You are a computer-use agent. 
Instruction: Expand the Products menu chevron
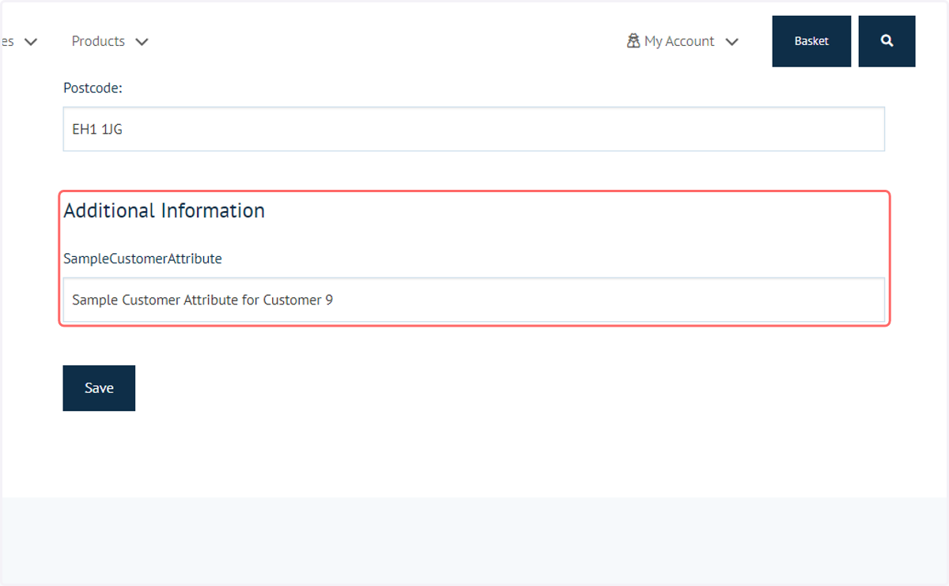coord(142,42)
